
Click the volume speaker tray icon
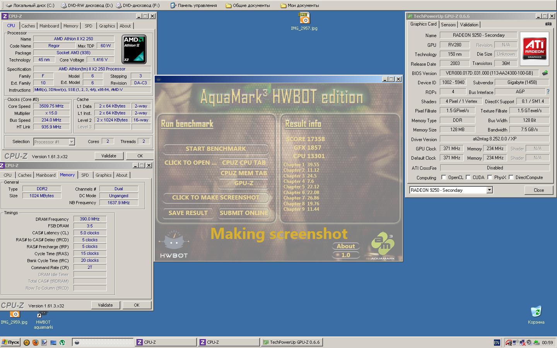[529, 342]
